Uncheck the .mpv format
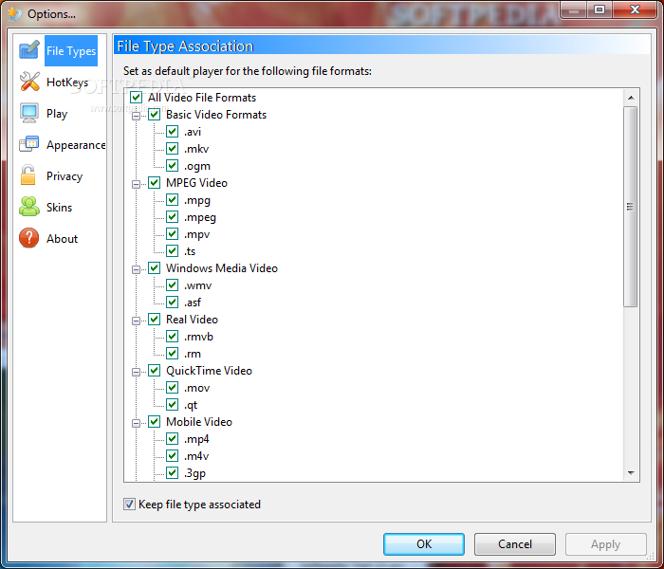 tap(172, 234)
